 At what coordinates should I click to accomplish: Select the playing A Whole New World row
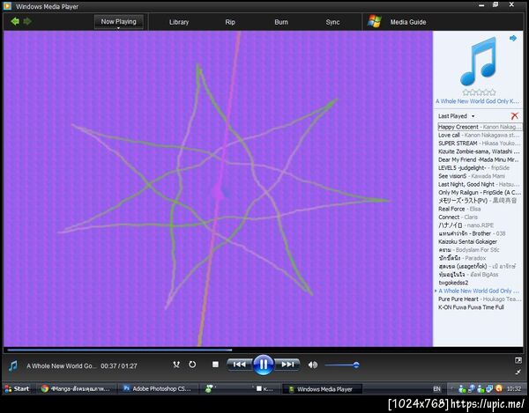click(480, 291)
